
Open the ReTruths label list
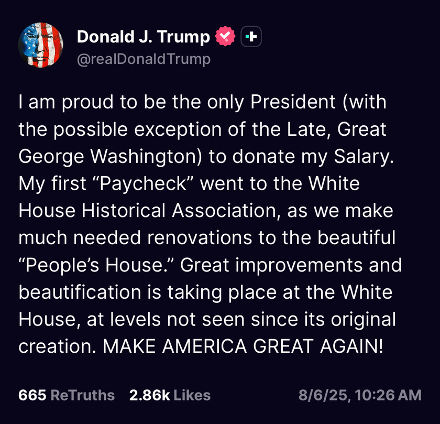click(83, 395)
